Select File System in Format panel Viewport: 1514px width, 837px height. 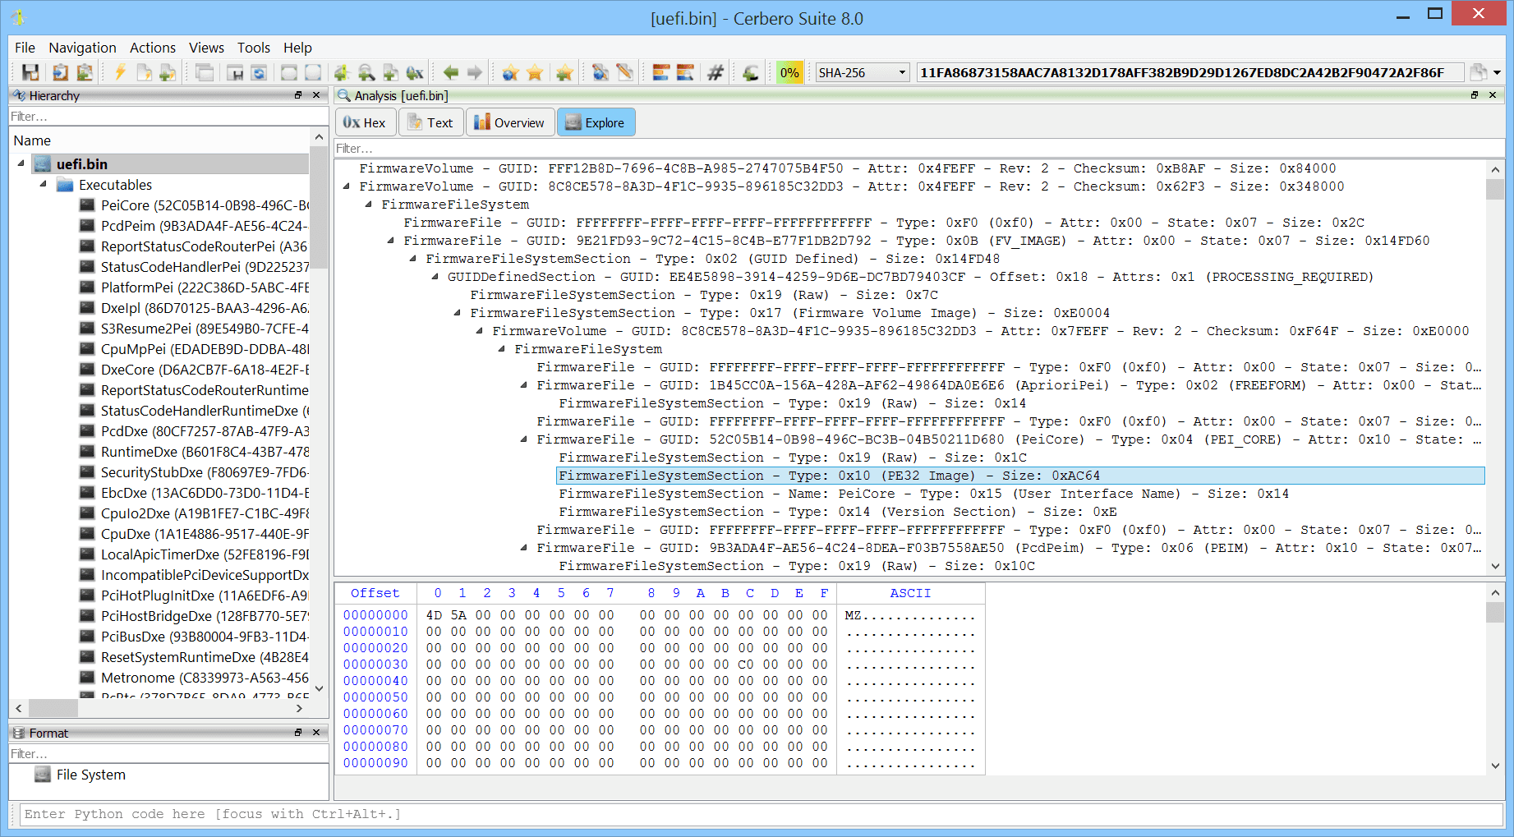tap(90, 775)
